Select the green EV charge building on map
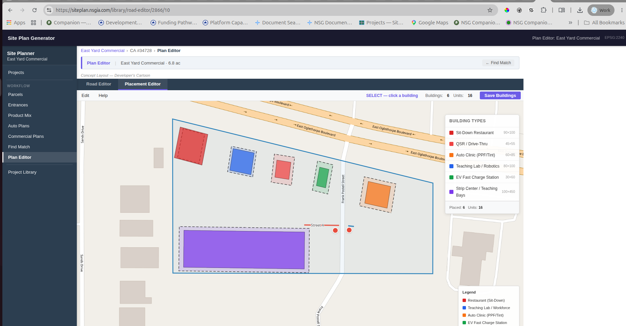 [322, 178]
